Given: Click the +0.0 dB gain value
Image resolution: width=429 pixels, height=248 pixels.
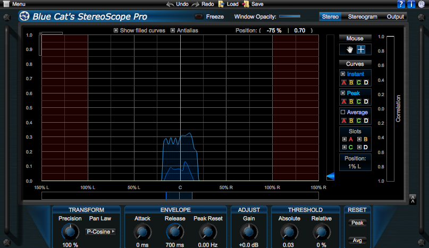Looking at the screenshot, I should (249, 245).
